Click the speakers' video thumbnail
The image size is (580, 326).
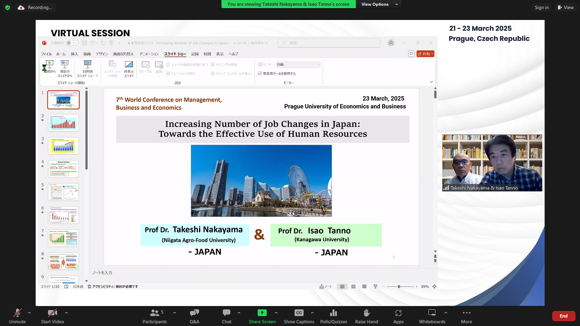tap(492, 163)
